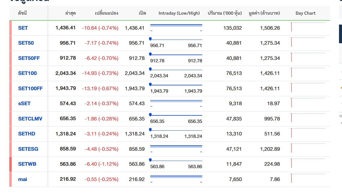
Task: Click the mai intraday range bar
Action: point(176,177)
